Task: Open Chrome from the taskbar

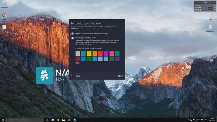Action: point(58,120)
